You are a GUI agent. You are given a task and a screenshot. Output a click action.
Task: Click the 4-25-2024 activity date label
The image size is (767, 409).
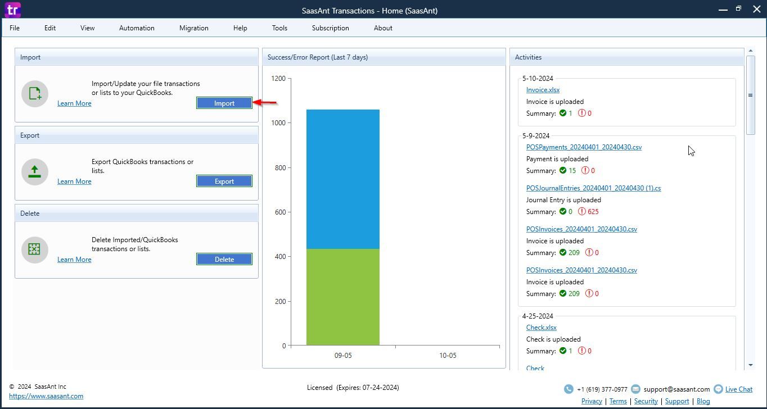coord(538,316)
